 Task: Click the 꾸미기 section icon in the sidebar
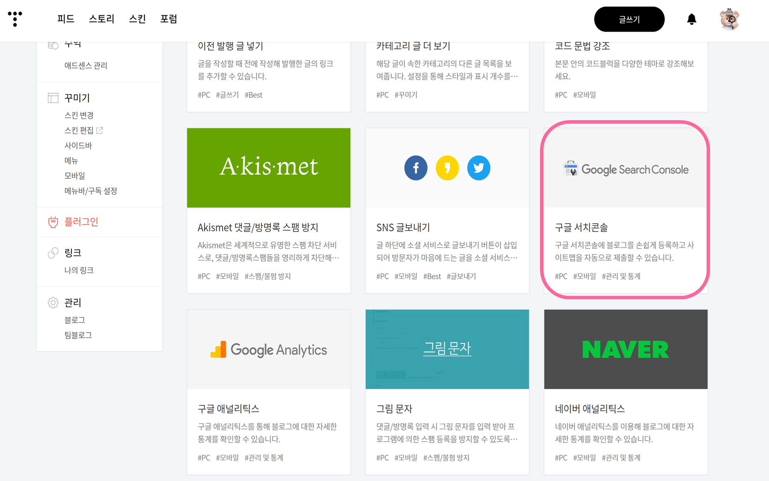point(53,97)
